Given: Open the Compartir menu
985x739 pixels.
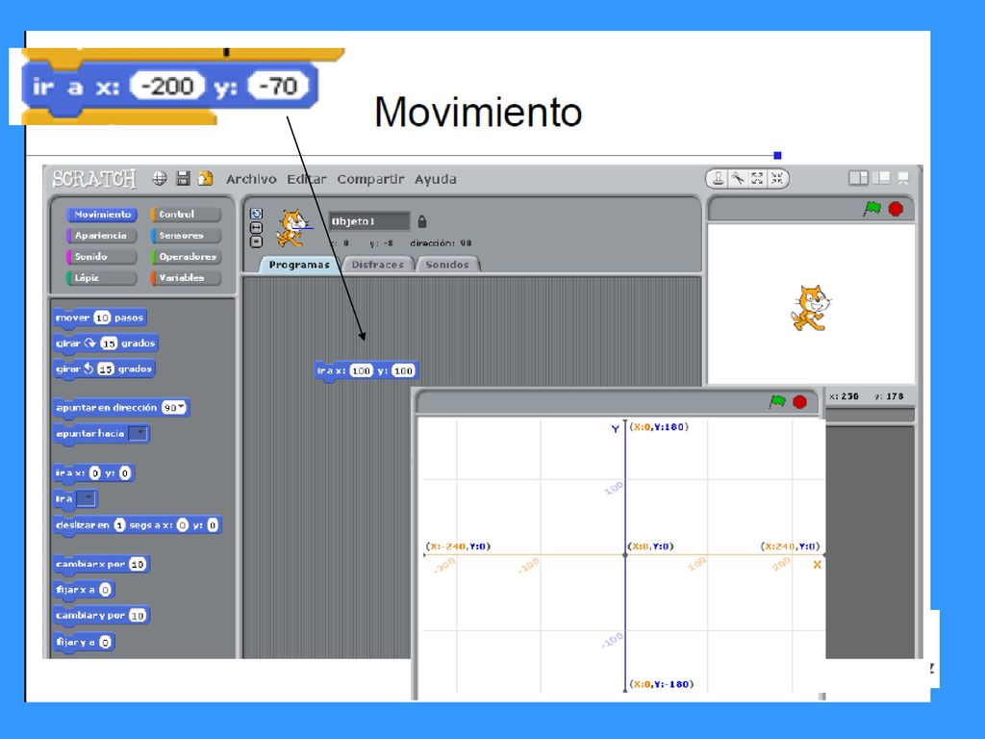Looking at the screenshot, I should 370,179.
